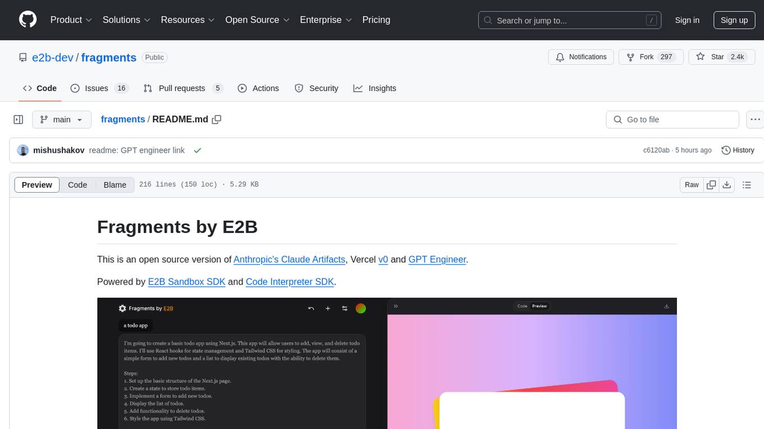The width and height of the screenshot is (764, 429).
Task: Click the Sign in link
Action: 687,20
